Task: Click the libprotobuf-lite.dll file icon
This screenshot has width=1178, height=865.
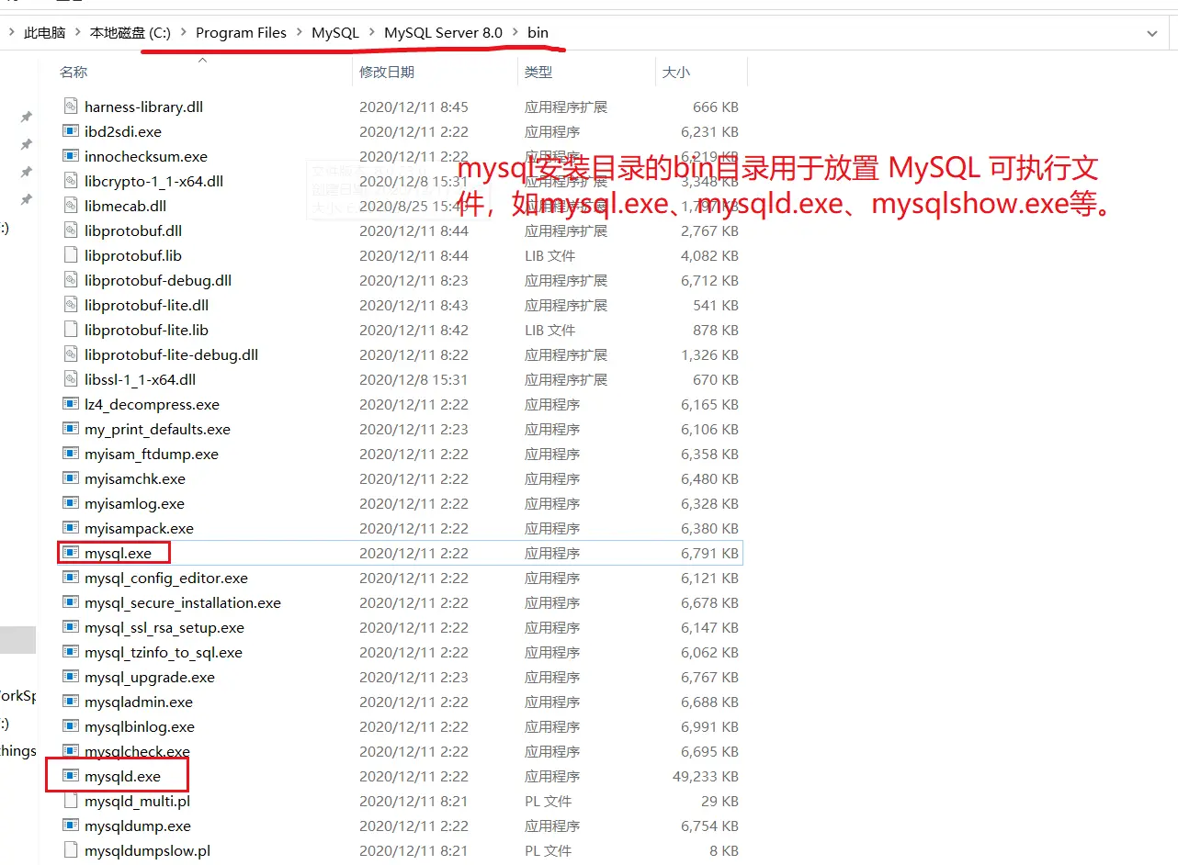Action: 70,305
